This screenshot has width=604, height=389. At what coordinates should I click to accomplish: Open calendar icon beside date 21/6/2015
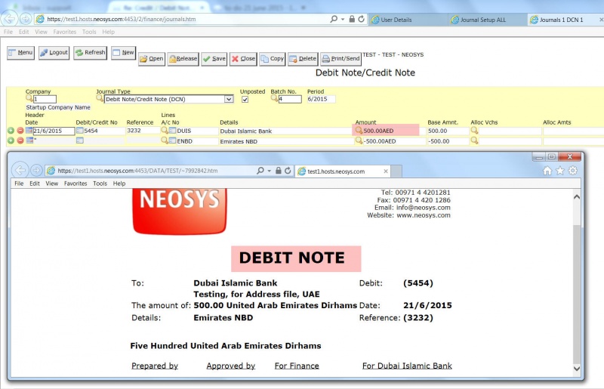click(29, 131)
